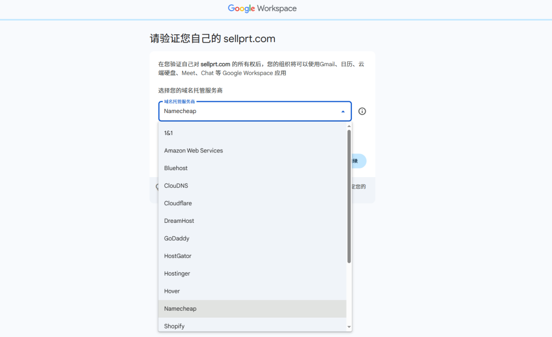The height and width of the screenshot is (337, 552).
Task: Pick Shopify at the bottom of the list
Action: pos(174,326)
